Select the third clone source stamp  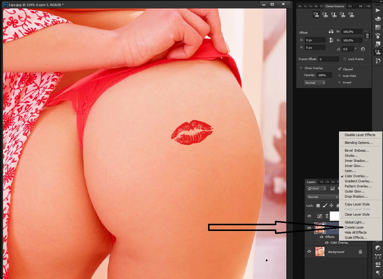point(334,14)
